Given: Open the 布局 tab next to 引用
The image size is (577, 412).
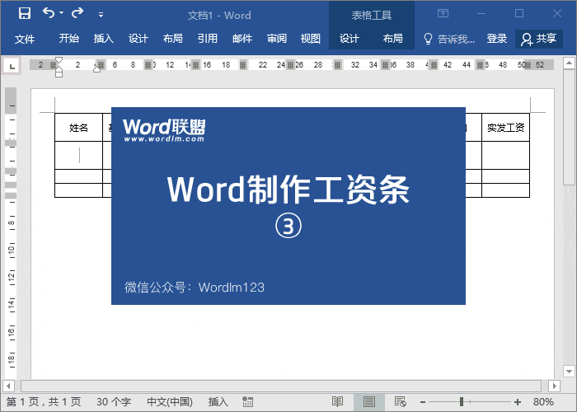Looking at the screenshot, I should coord(172,39).
